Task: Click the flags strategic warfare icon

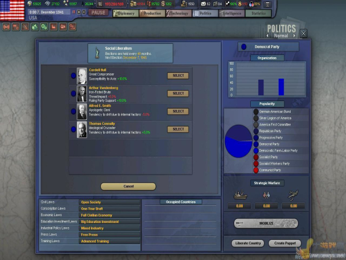Action: click(x=266, y=195)
